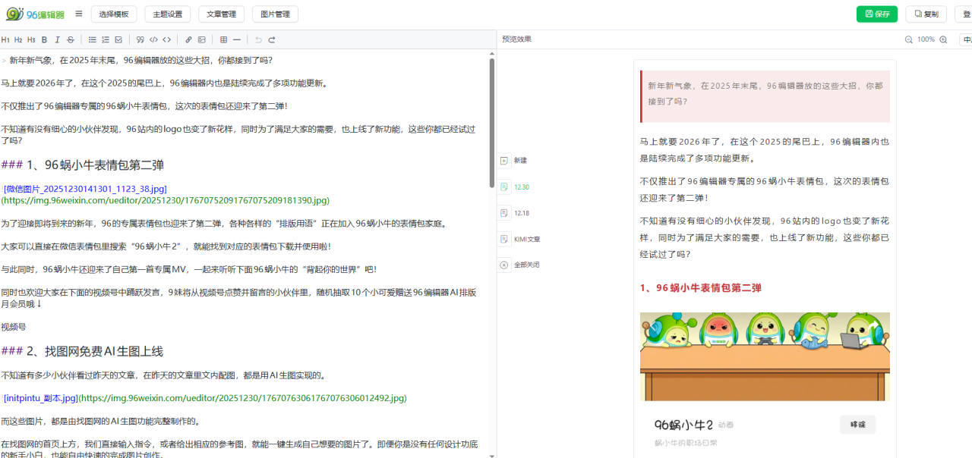Zoom out the preview pane

908,39
